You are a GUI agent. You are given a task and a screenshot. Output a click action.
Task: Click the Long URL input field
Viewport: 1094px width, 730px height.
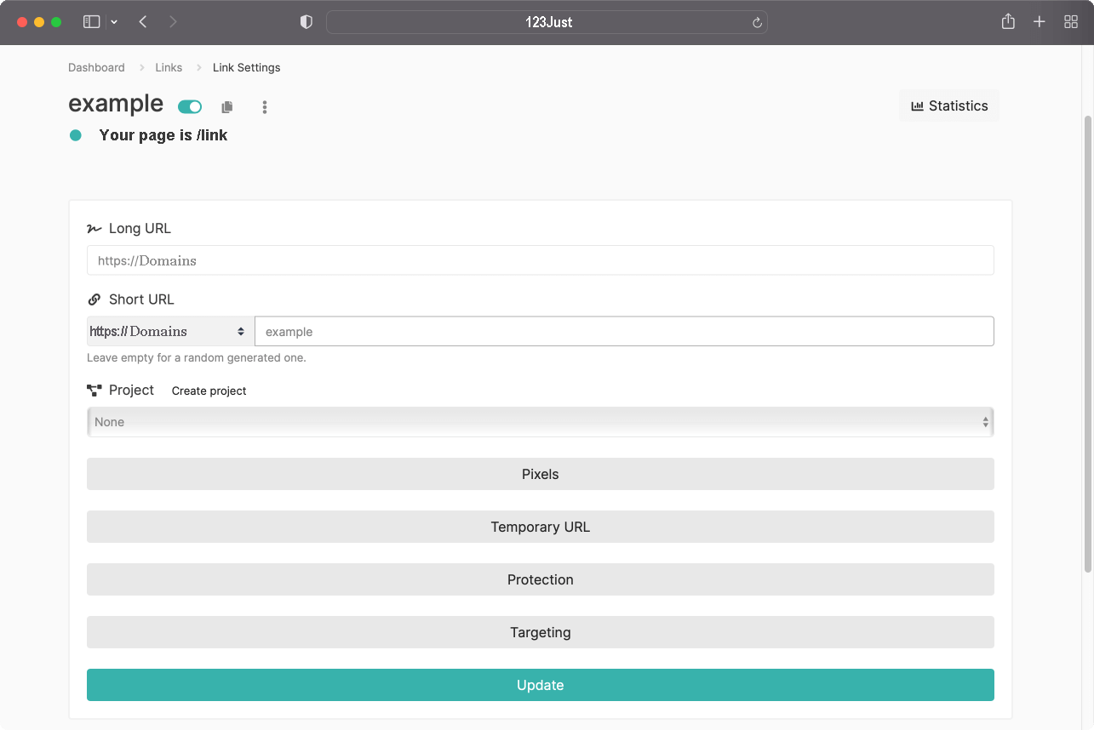tap(540, 260)
